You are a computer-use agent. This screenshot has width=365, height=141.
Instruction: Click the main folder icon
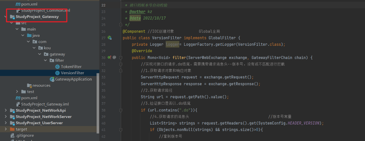(x=24, y=29)
